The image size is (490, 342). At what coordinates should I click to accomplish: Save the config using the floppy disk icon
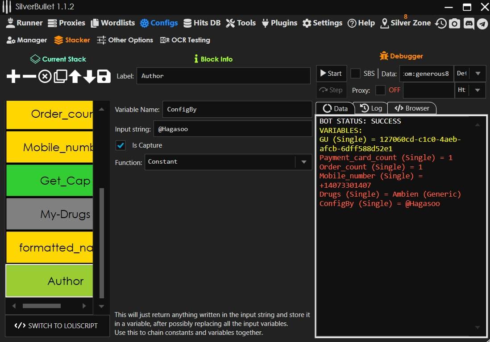104,77
